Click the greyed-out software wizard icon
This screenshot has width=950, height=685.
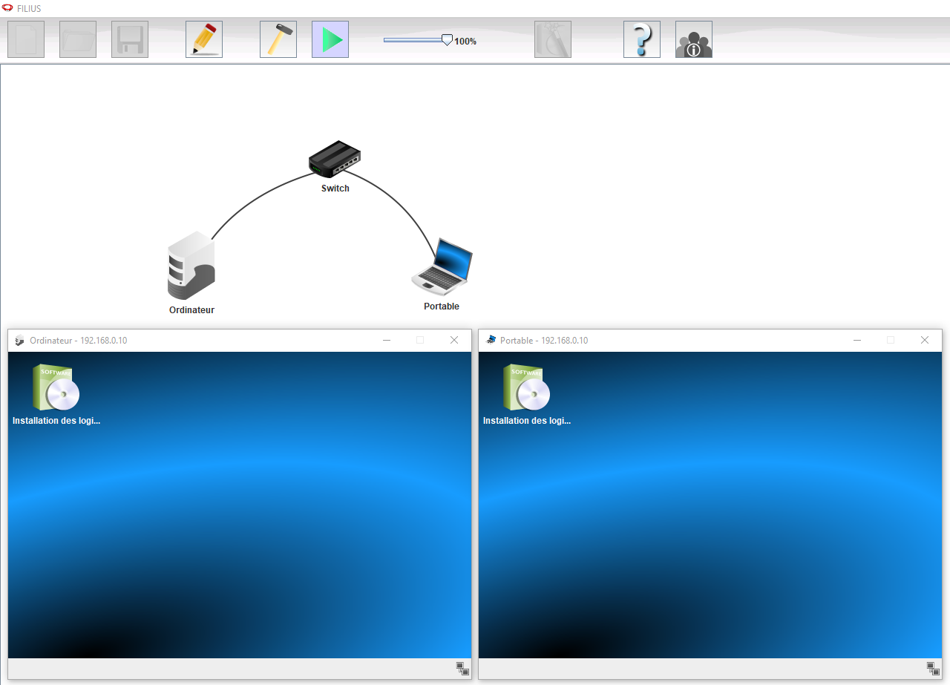point(553,39)
